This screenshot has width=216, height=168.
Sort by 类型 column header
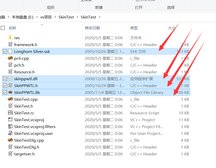click(x=134, y=28)
